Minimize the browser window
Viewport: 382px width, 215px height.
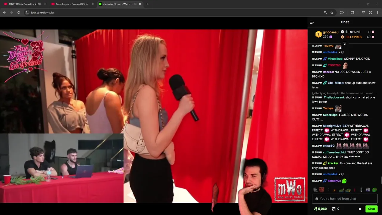pyautogui.click(x=359, y=4)
